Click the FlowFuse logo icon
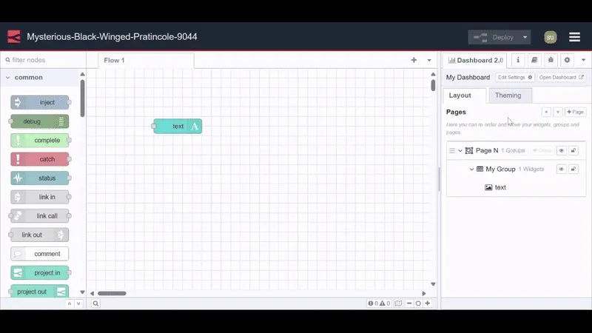Viewport: 592px width, 333px height. (x=14, y=36)
